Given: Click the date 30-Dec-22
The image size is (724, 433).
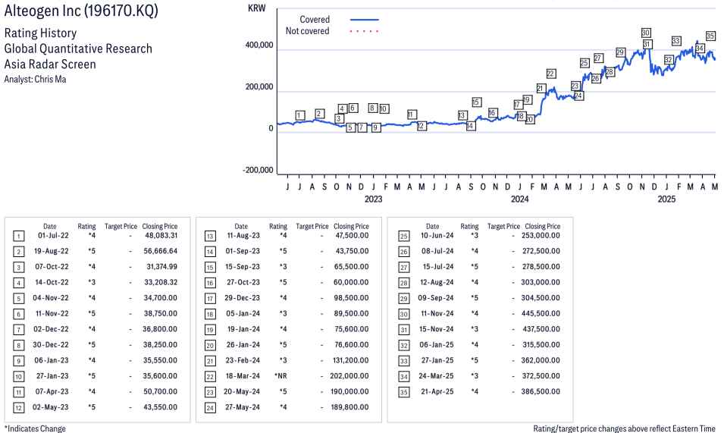Looking at the screenshot, I should (51, 345).
